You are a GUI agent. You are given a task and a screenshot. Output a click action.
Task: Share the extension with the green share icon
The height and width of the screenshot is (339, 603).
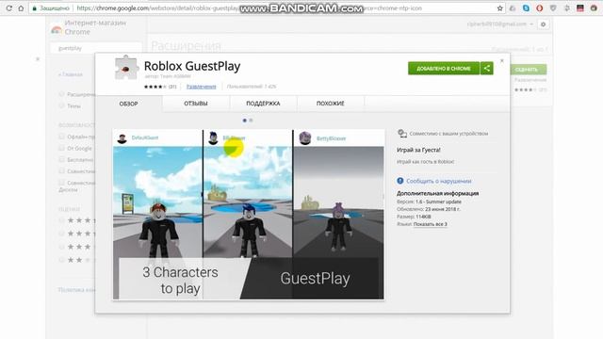[487, 69]
